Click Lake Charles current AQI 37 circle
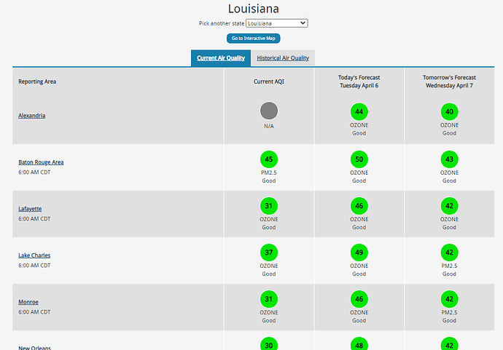This screenshot has width=503, height=350. click(x=269, y=252)
